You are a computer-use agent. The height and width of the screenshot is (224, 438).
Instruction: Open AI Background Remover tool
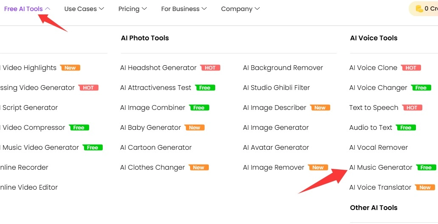point(283,68)
